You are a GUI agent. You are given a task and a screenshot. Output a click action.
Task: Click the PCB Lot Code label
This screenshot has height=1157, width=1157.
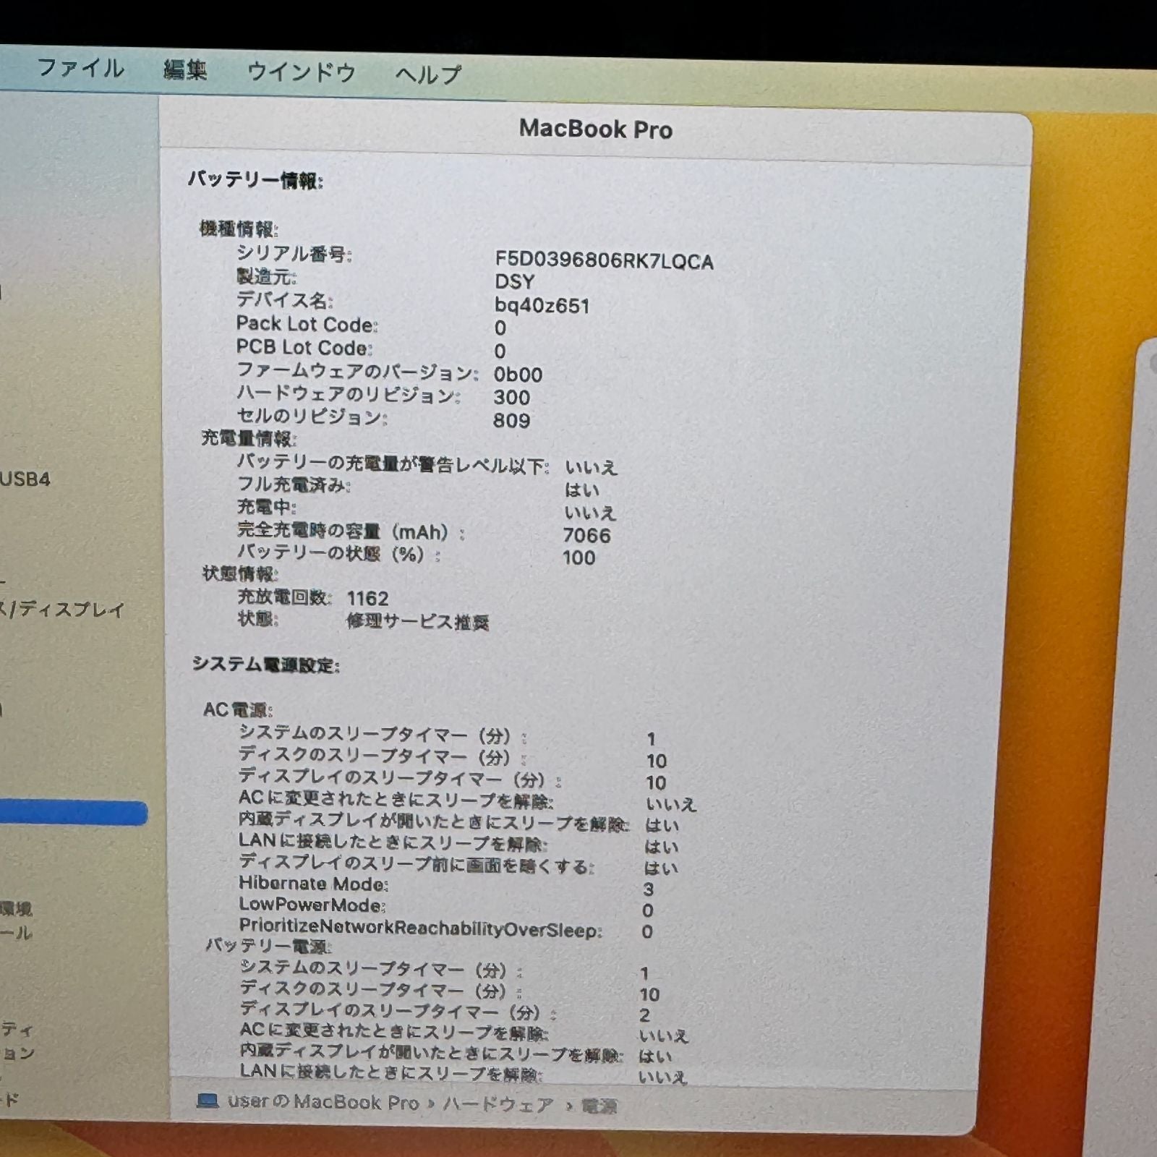pyautogui.click(x=304, y=348)
